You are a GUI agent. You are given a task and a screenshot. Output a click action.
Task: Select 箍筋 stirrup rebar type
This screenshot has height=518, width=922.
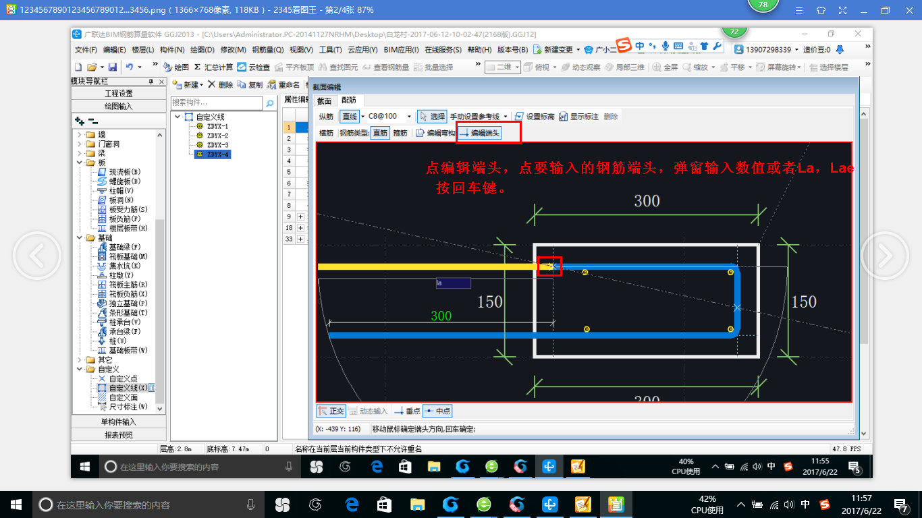pos(400,133)
